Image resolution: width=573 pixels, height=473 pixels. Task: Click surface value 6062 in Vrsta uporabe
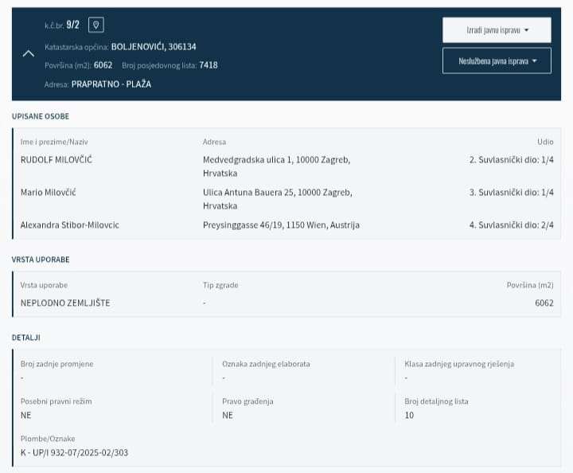544,303
